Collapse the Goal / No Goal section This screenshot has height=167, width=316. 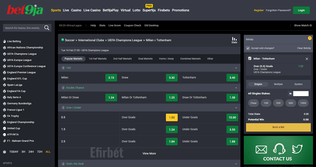pos(236,164)
